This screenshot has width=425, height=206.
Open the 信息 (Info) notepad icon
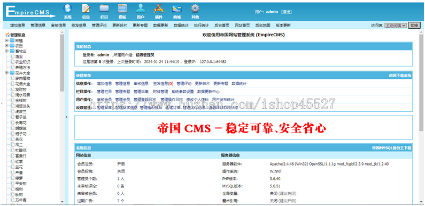(x=86, y=9)
